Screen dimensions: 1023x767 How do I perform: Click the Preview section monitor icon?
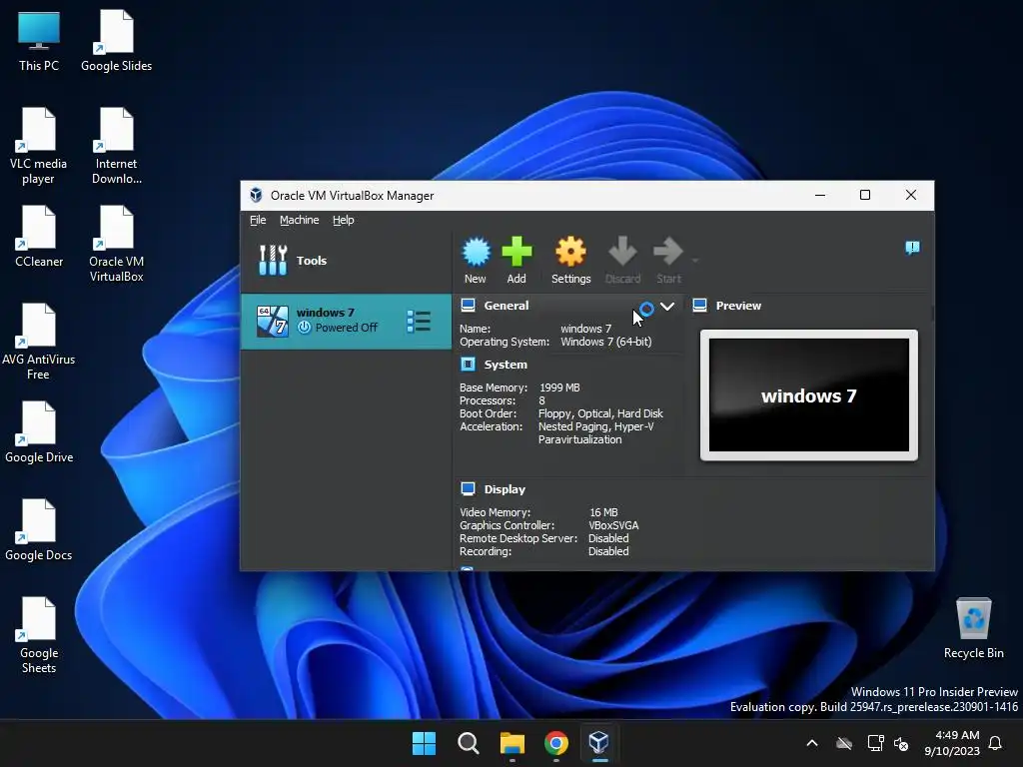click(700, 305)
